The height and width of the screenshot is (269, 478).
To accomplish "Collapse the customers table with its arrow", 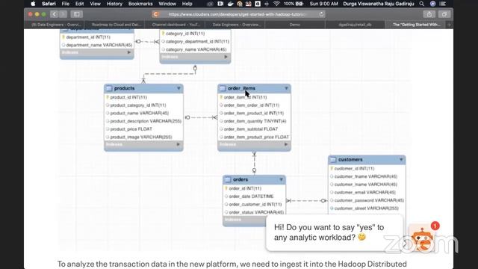I will [x=401, y=159].
